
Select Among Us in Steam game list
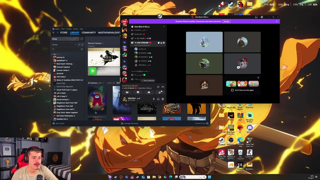pos(60,57)
